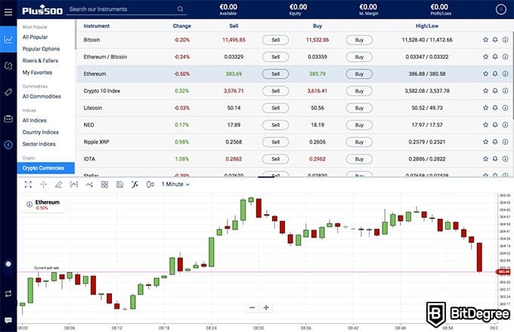This screenshot has width=514, height=332.
Task: Set alert bell for Ethereum
Action: point(495,74)
